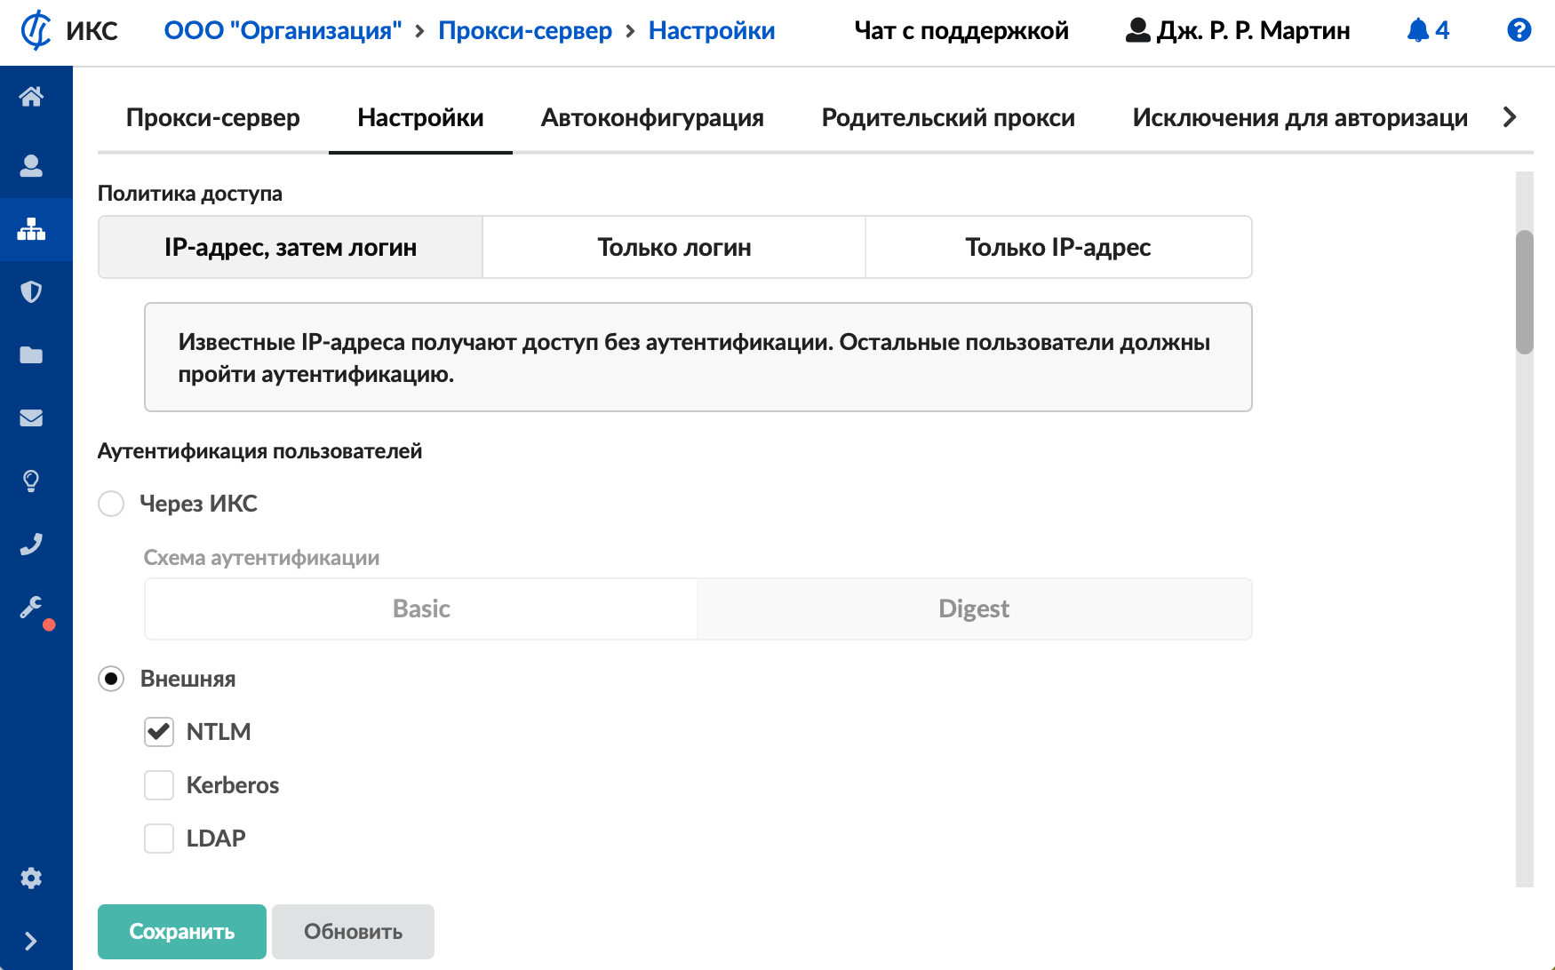Screen dimensions: 1555x970
Task: Open the mail envelope icon in sidebar
Action: coord(31,418)
